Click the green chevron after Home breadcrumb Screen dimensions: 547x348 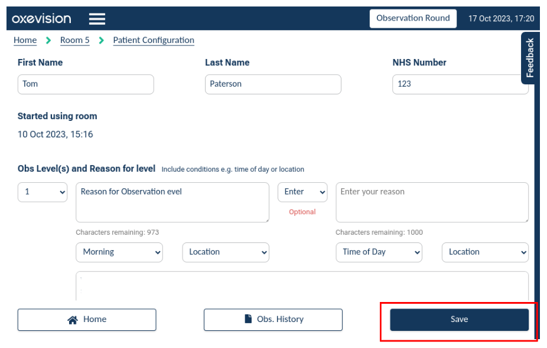47,40
